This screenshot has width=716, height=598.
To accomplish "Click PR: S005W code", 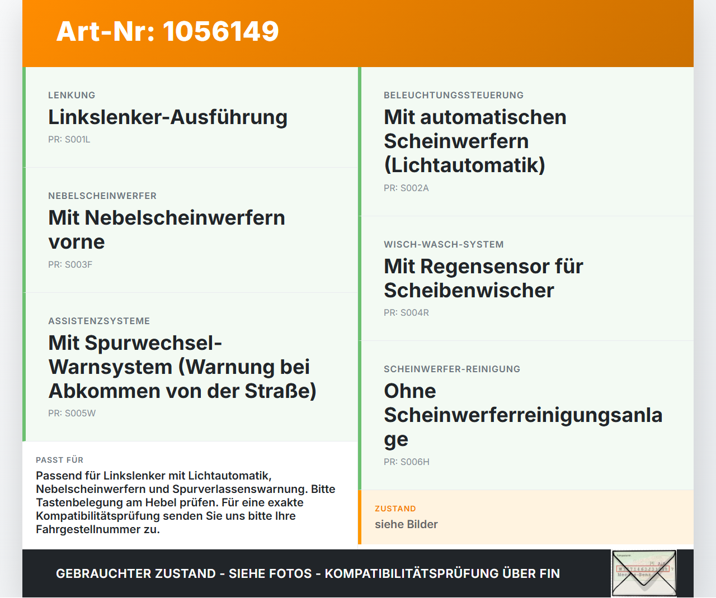I will coord(72,414).
